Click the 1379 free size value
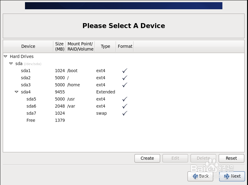 pos(60,120)
